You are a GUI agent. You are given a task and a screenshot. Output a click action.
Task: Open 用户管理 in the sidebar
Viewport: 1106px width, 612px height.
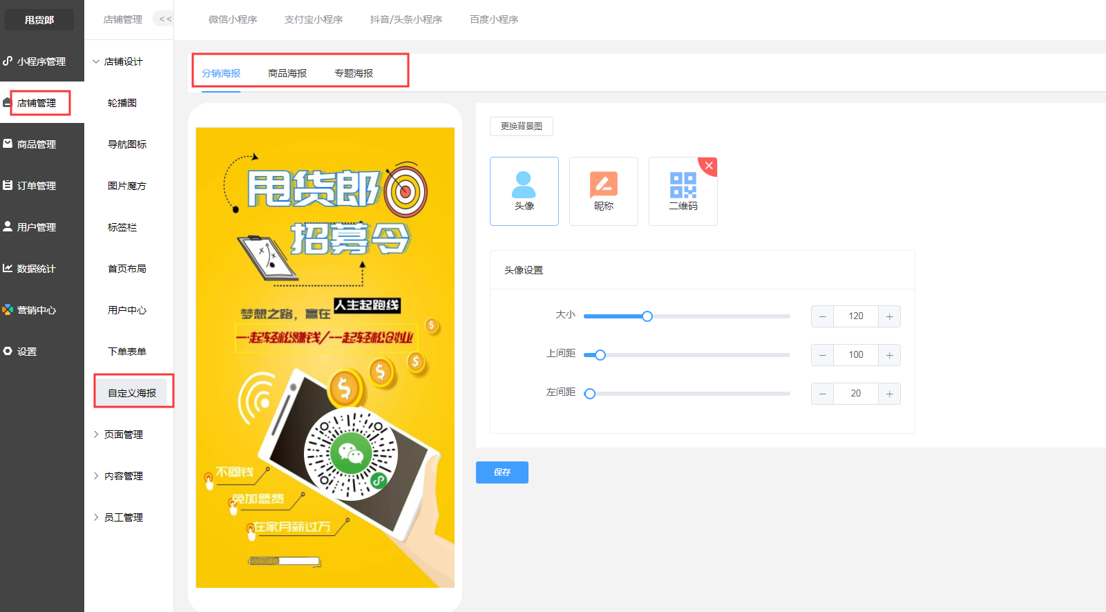click(41, 227)
